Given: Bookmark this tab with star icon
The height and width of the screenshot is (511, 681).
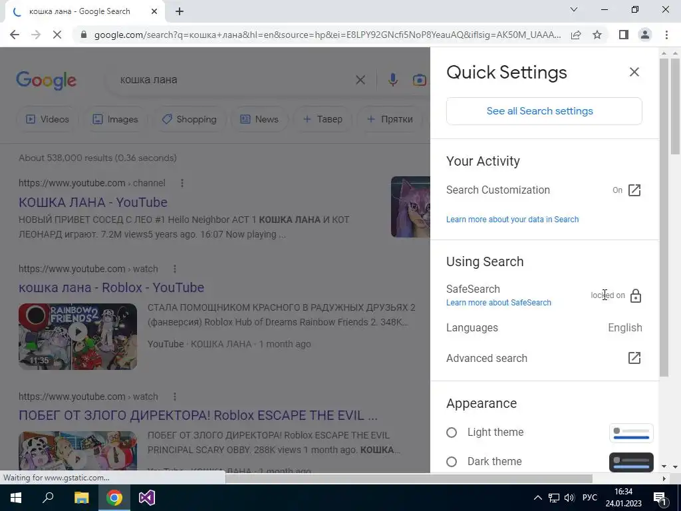Looking at the screenshot, I should pos(597,35).
